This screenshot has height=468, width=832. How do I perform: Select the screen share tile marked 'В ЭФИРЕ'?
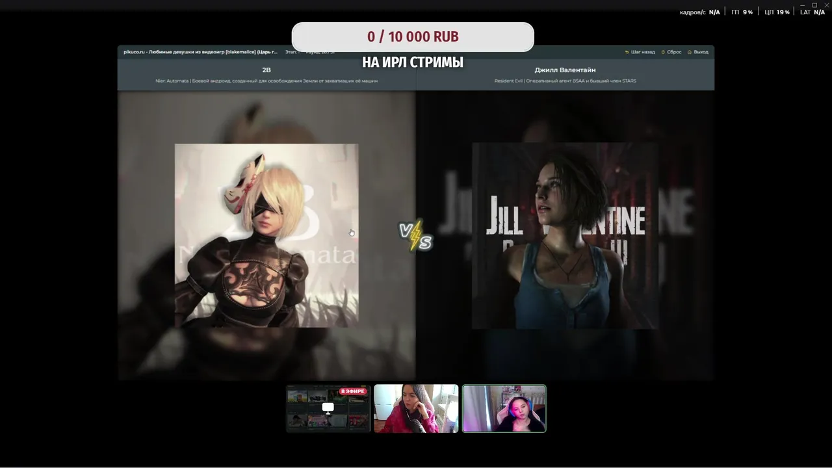tap(328, 409)
